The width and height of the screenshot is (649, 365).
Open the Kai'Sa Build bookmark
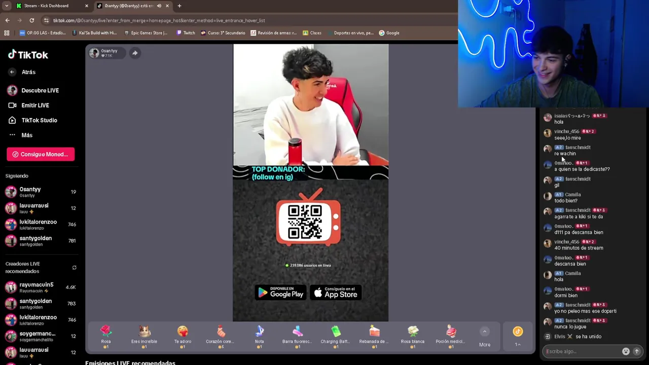coord(94,33)
